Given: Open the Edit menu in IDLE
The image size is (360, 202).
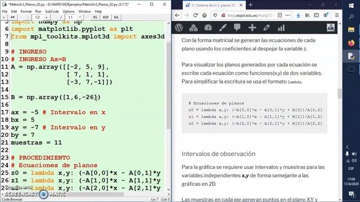Looking at the screenshot, I should pos(13,11).
